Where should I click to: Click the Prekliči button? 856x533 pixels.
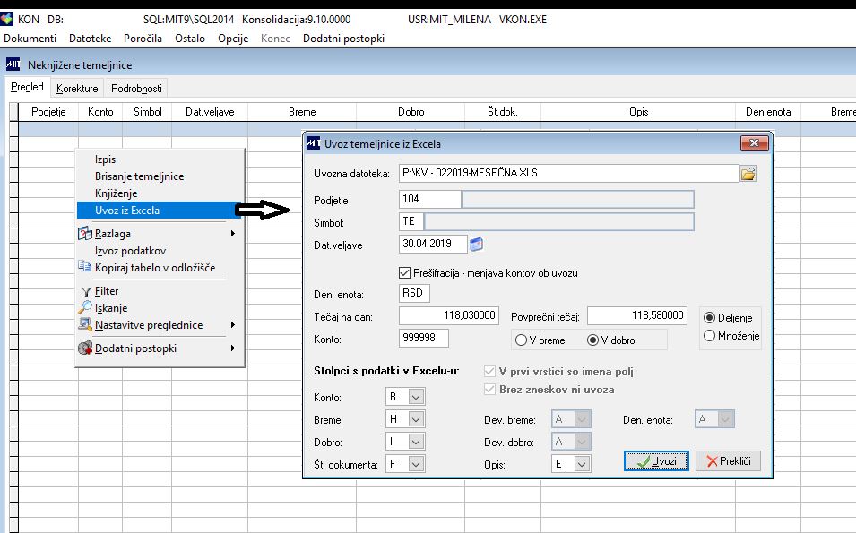[x=728, y=461]
